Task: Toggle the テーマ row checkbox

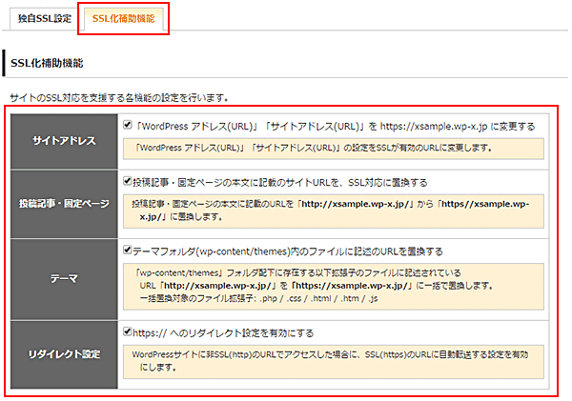Action: 128,251
